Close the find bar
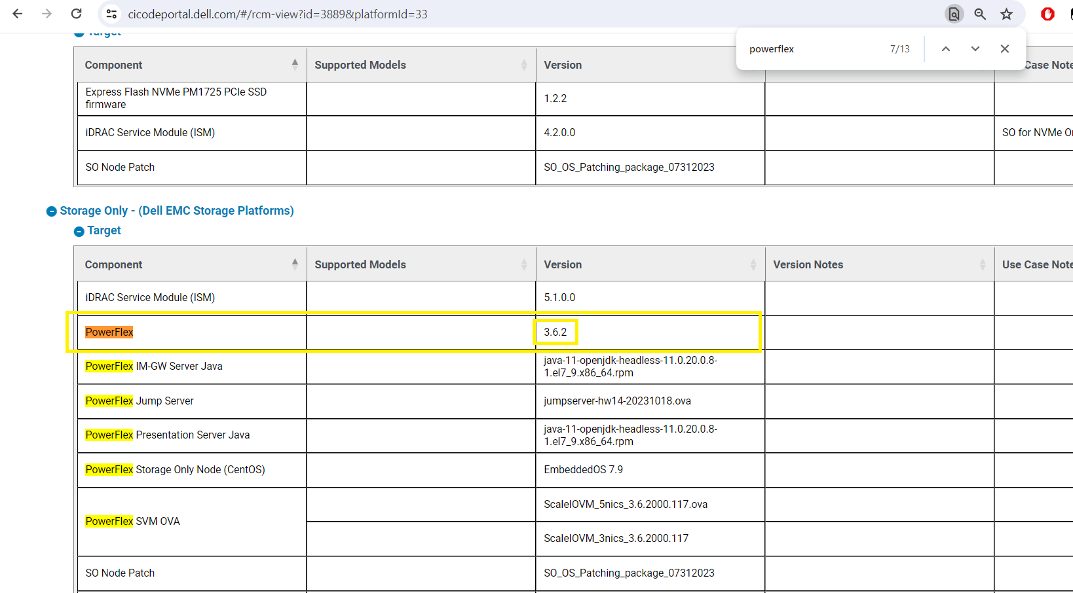1073x593 pixels. (x=1005, y=49)
